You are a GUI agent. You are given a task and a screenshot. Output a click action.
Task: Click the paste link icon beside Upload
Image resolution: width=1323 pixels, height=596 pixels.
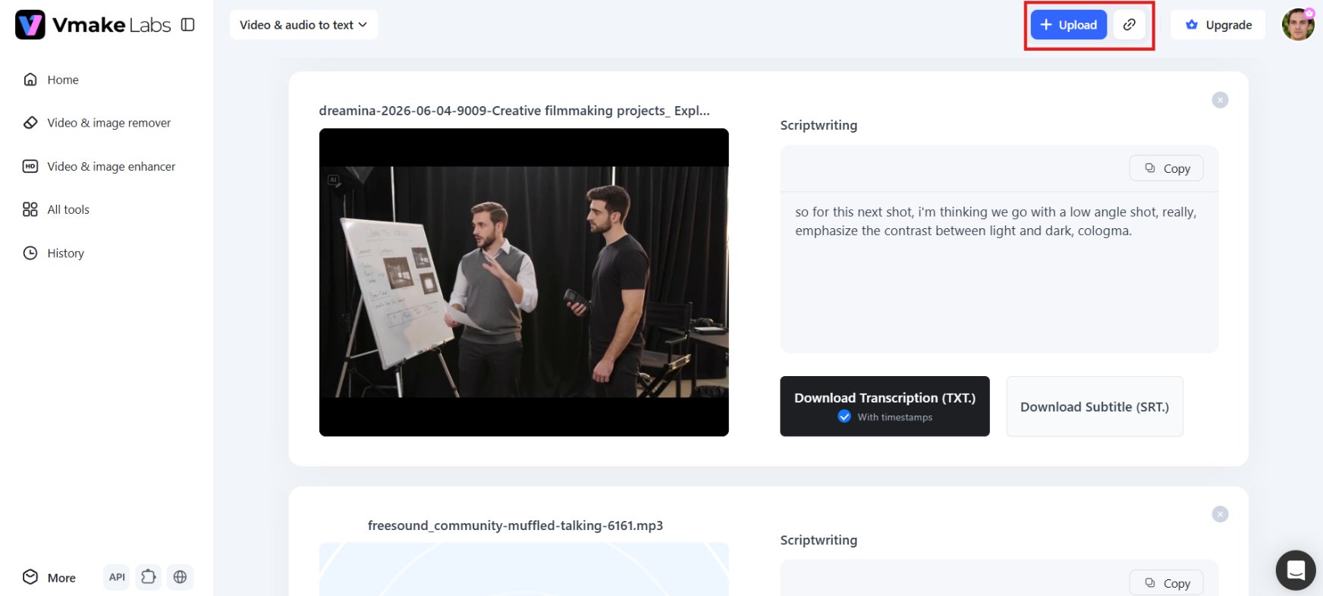pyautogui.click(x=1130, y=25)
